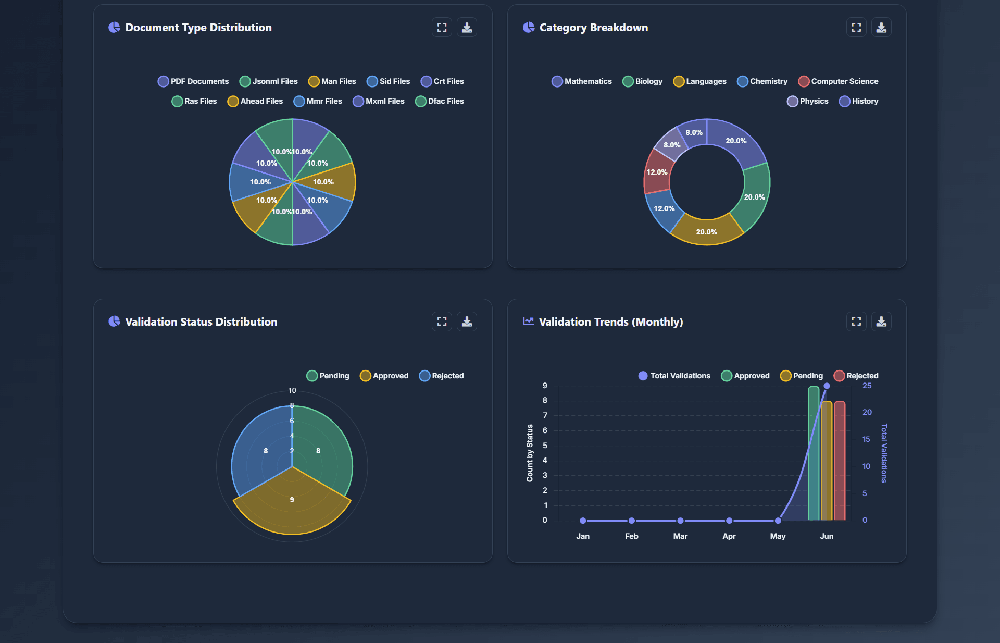The height and width of the screenshot is (643, 1000).
Task: Hide Mxml Files from chart
Action: click(x=379, y=101)
